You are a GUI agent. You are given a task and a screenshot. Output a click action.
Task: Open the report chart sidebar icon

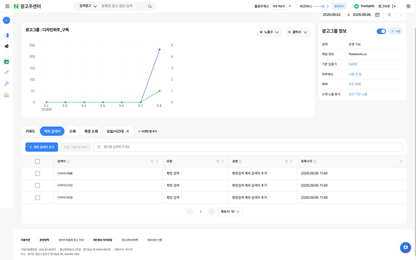point(6,73)
